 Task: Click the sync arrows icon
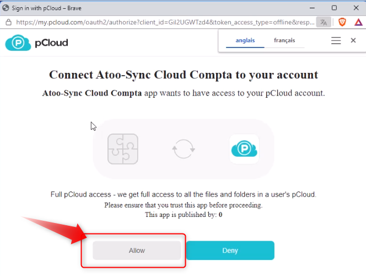[184, 149]
